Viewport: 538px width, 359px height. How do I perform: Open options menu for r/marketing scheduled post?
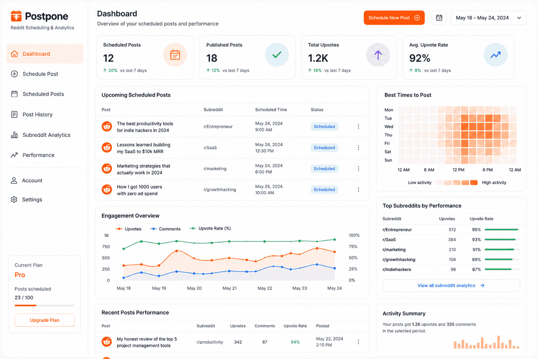(358, 169)
